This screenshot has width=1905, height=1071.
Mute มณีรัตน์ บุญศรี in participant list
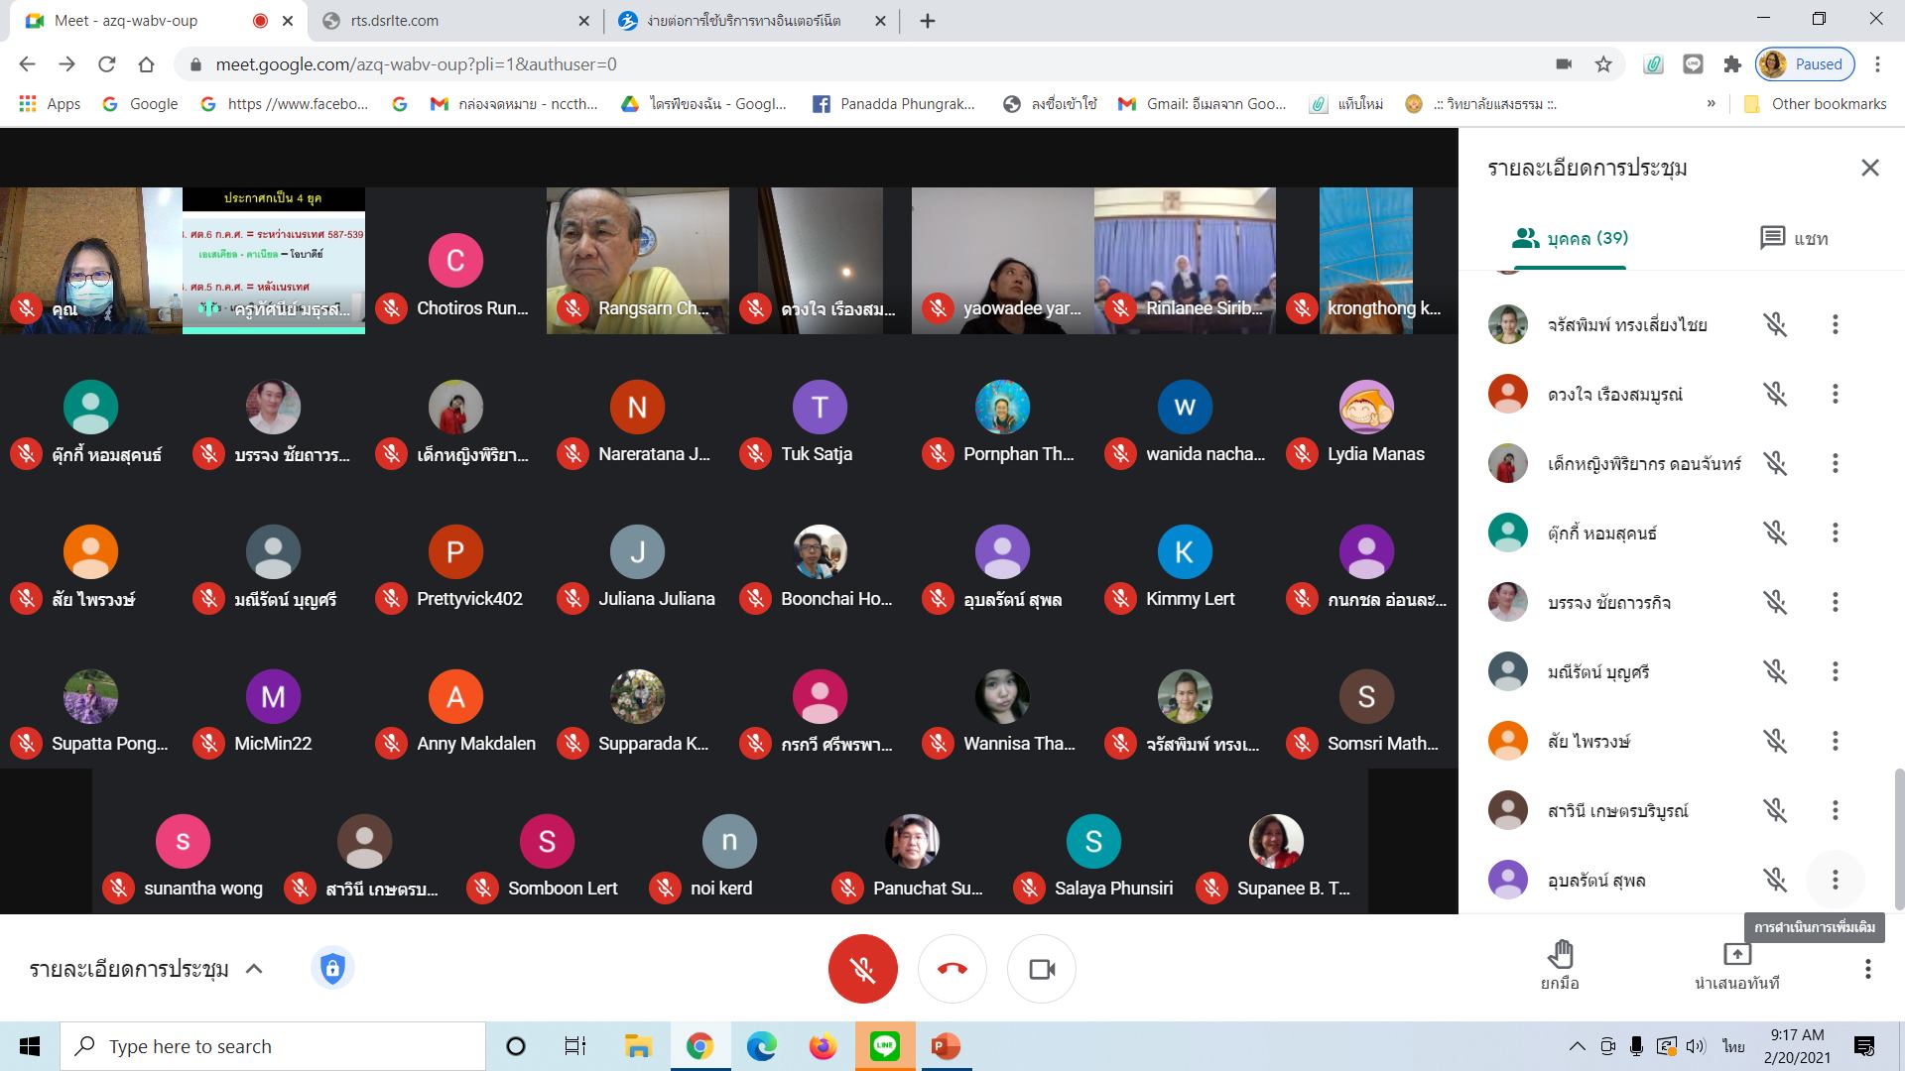(x=1775, y=671)
